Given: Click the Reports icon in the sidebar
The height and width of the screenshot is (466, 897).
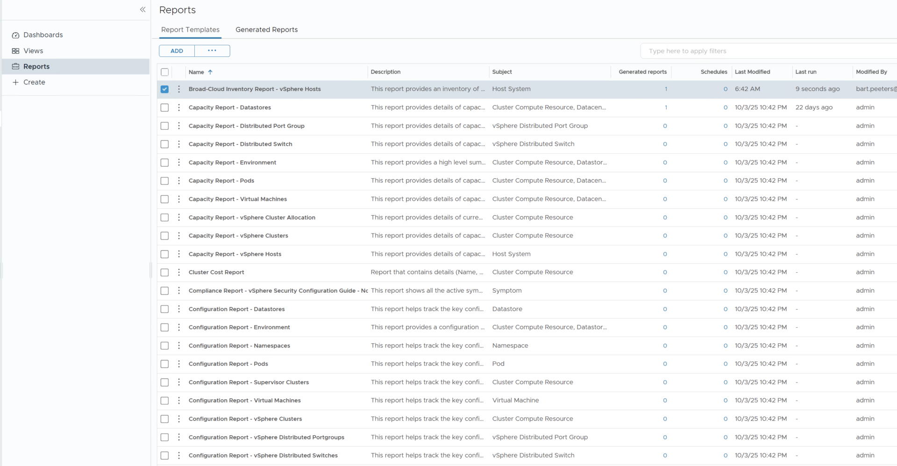Looking at the screenshot, I should click(15, 66).
